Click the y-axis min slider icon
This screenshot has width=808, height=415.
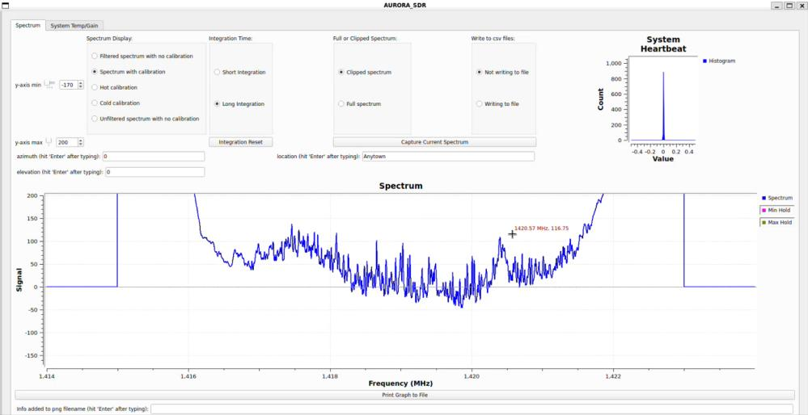49,84
